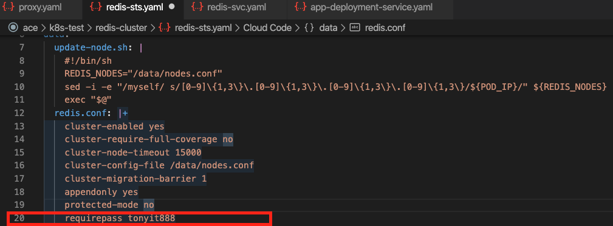This screenshot has height=226, width=613.
Task: Click the redis-sts.yaml tab's unsaved dot
Action: coord(171,7)
